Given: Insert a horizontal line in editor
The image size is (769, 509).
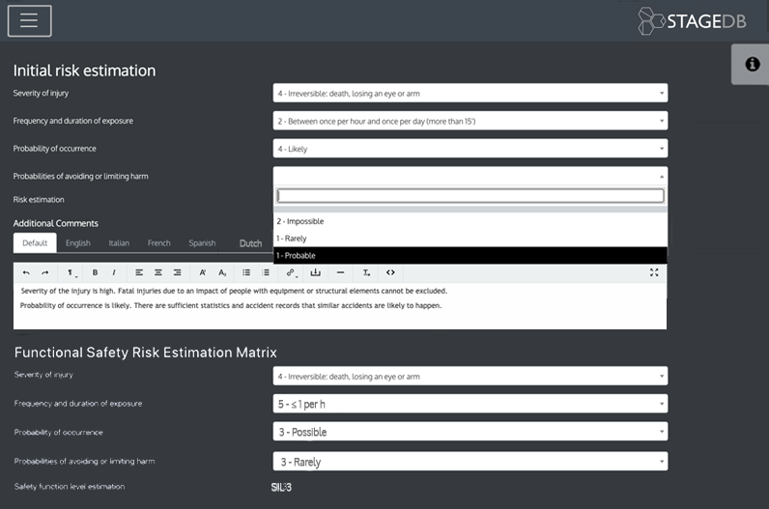Looking at the screenshot, I should pos(340,272).
